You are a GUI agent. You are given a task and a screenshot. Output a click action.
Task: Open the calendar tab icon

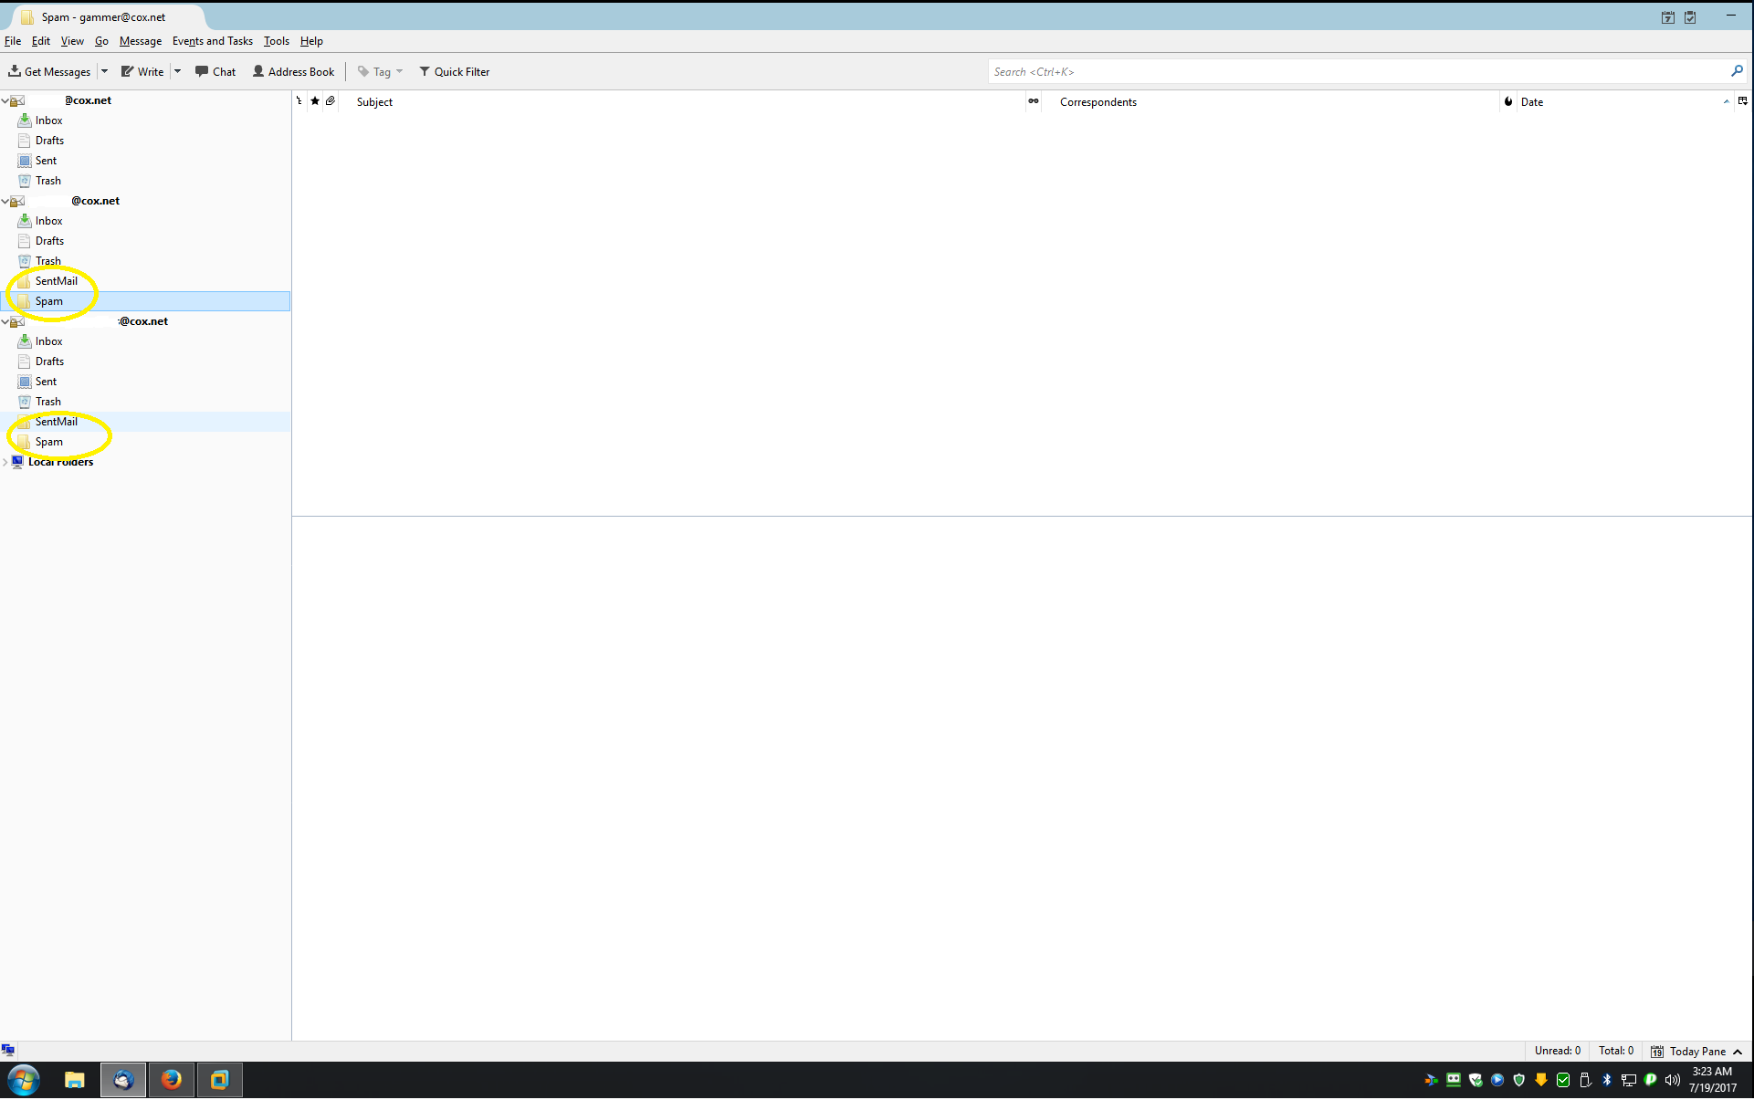(x=1668, y=17)
